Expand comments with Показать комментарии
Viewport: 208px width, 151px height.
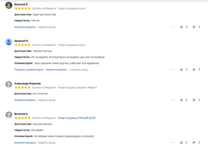point(29,70)
